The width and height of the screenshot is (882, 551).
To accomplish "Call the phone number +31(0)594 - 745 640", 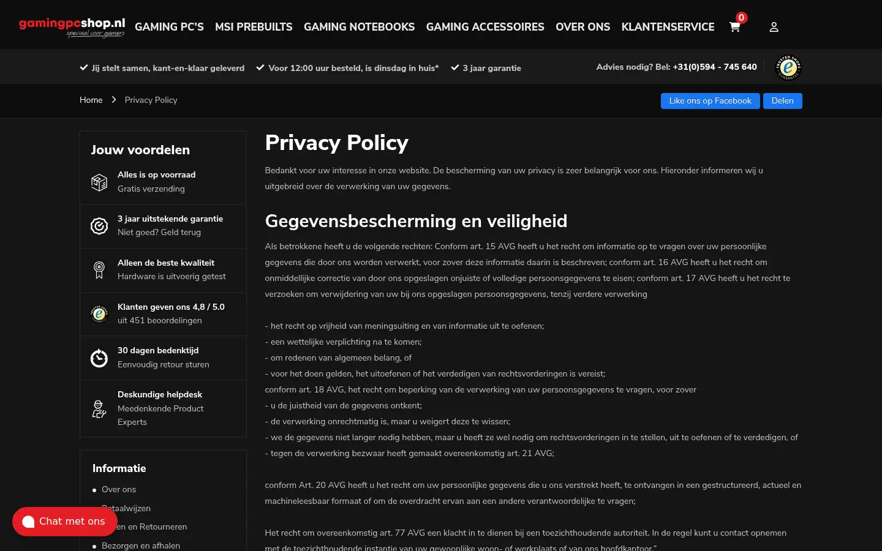I will tap(715, 67).
